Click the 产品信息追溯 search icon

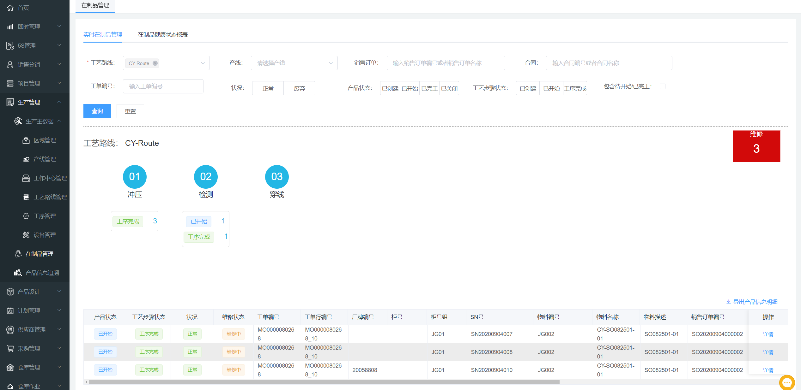(x=18, y=273)
